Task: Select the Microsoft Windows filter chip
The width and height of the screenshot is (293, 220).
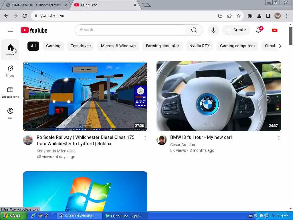Action: tap(118, 46)
